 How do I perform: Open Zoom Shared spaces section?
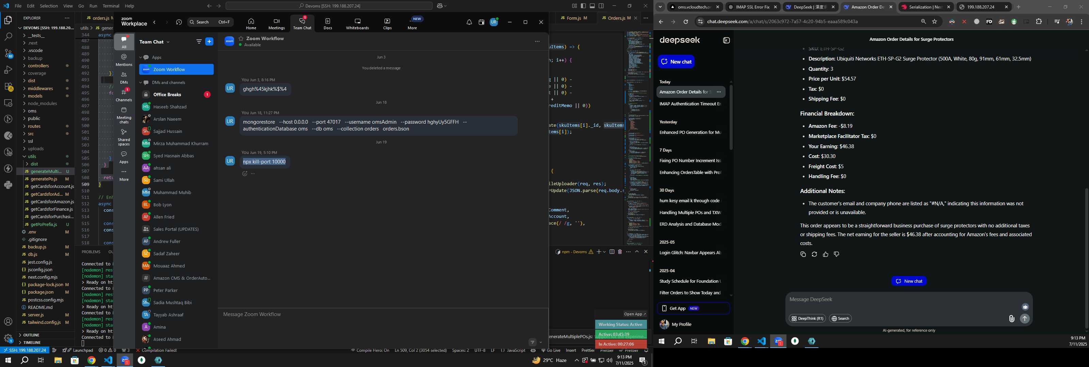pos(124,137)
